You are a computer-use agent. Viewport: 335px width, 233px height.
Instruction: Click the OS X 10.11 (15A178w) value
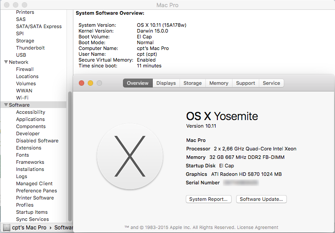coord(162,25)
